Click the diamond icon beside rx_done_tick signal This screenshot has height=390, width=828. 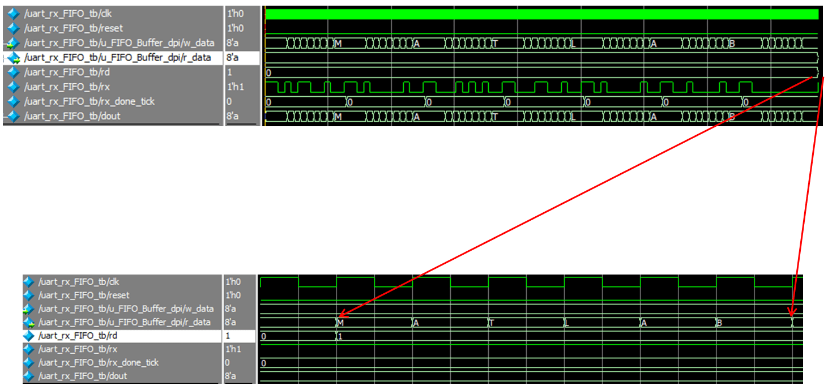tap(12, 100)
